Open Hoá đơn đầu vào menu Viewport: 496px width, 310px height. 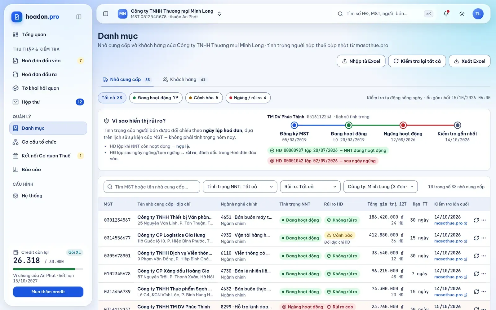click(x=48, y=61)
